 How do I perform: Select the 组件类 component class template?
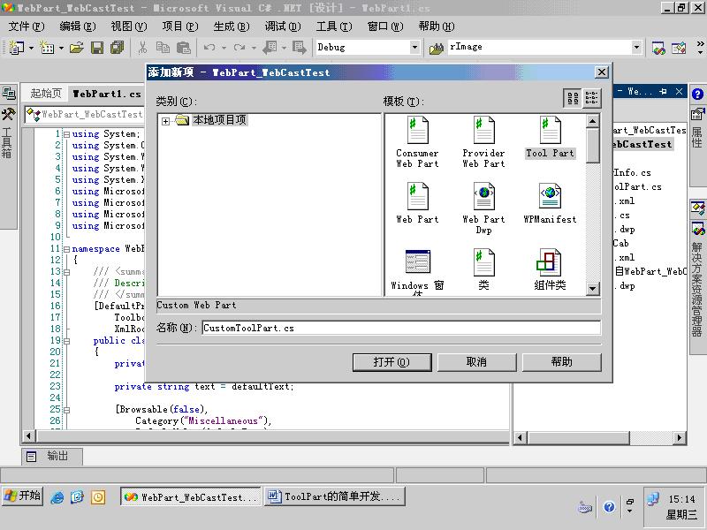[550, 269]
